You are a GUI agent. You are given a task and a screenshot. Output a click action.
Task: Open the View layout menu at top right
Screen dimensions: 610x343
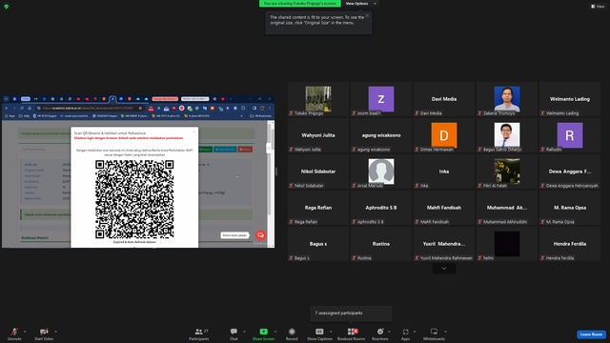point(598,7)
